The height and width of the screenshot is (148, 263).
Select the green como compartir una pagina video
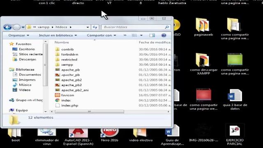[x=235, y=65]
